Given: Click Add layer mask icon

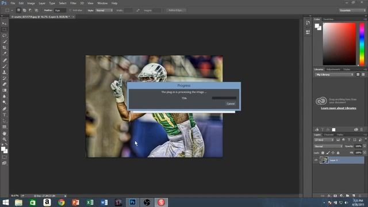Looking at the screenshot, I should click(335, 195).
